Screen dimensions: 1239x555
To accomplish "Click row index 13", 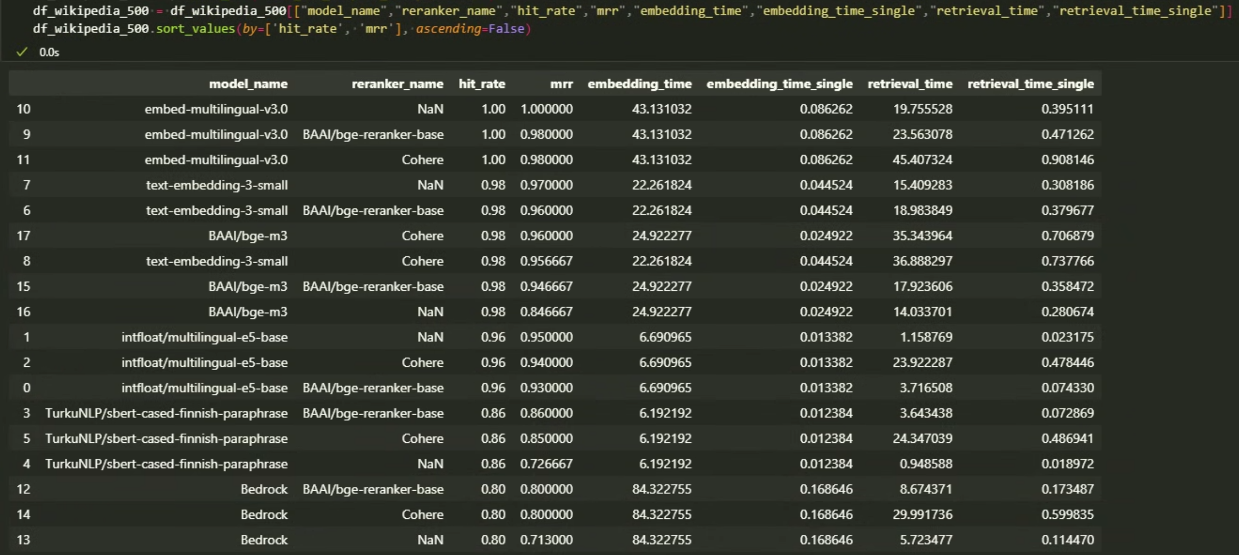I will [x=23, y=540].
